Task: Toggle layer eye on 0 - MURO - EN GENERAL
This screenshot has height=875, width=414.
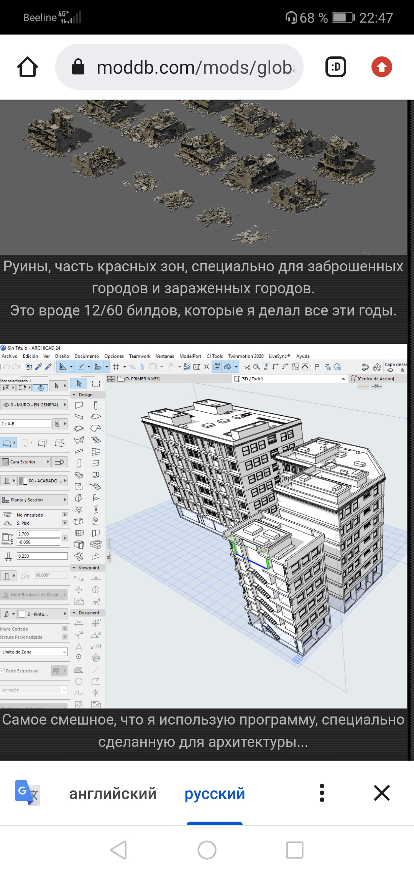Action: point(6,405)
